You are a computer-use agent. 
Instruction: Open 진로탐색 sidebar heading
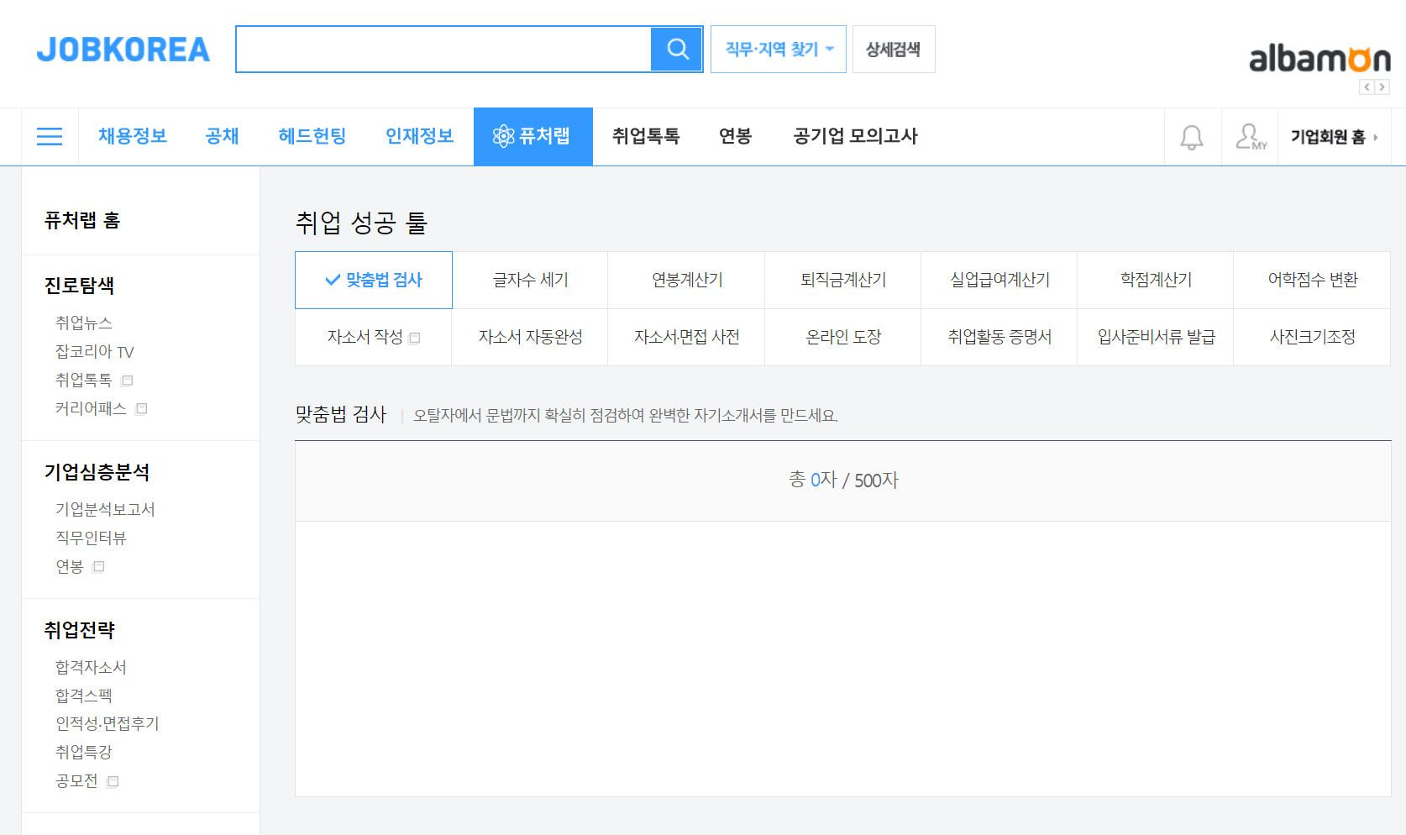tap(79, 286)
